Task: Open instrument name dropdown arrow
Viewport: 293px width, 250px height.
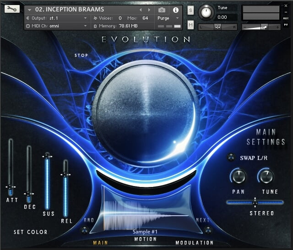Action: (x=29, y=10)
